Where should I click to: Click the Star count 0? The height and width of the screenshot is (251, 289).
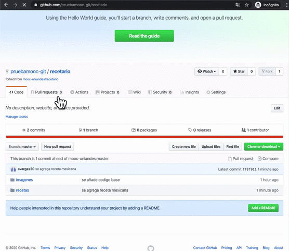(x=252, y=72)
